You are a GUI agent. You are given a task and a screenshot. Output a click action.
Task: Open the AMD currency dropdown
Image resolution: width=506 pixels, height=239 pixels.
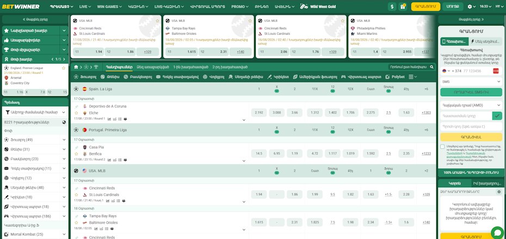(x=471, y=105)
